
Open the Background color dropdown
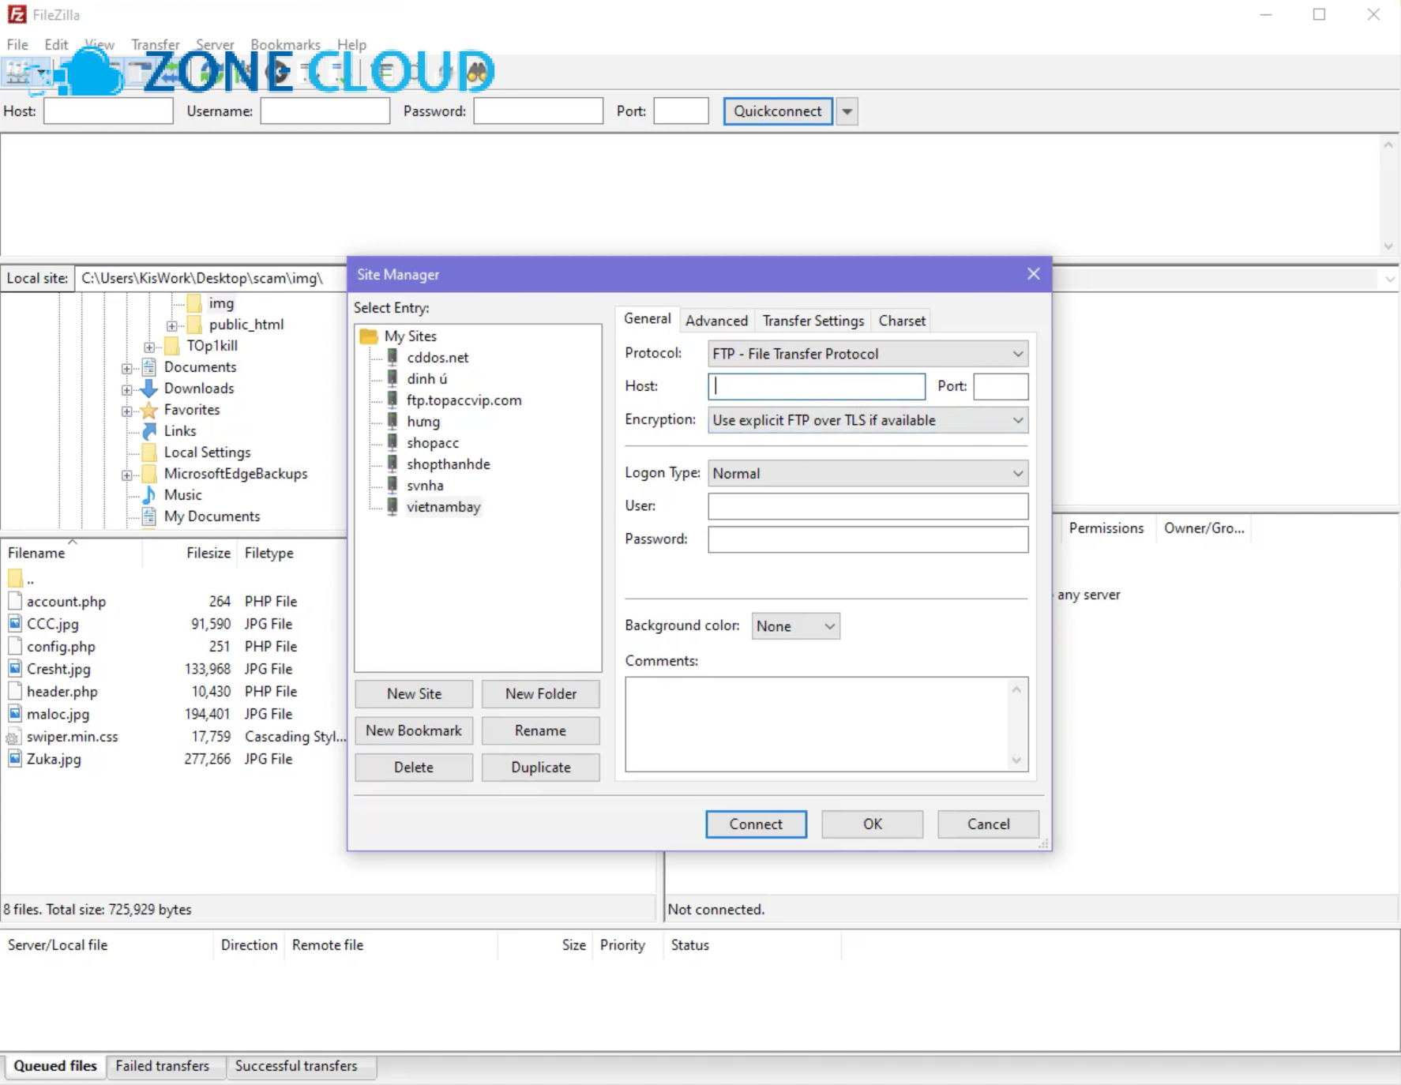pos(795,626)
